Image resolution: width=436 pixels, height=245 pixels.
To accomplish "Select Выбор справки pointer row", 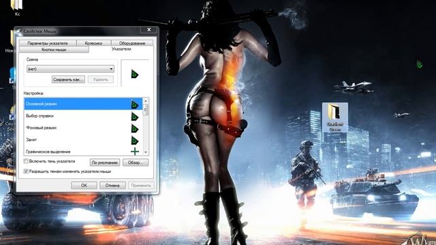I will [83, 116].
